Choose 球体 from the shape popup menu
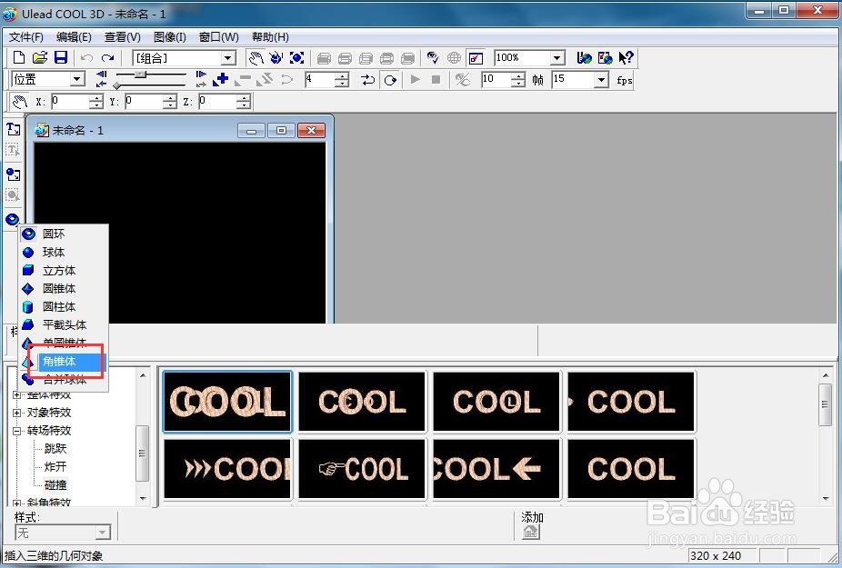 (x=64, y=252)
